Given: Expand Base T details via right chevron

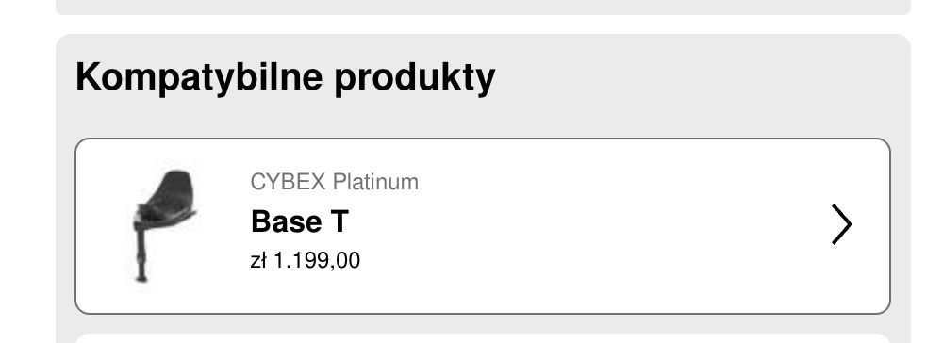Looking at the screenshot, I should pyautogui.click(x=841, y=224).
